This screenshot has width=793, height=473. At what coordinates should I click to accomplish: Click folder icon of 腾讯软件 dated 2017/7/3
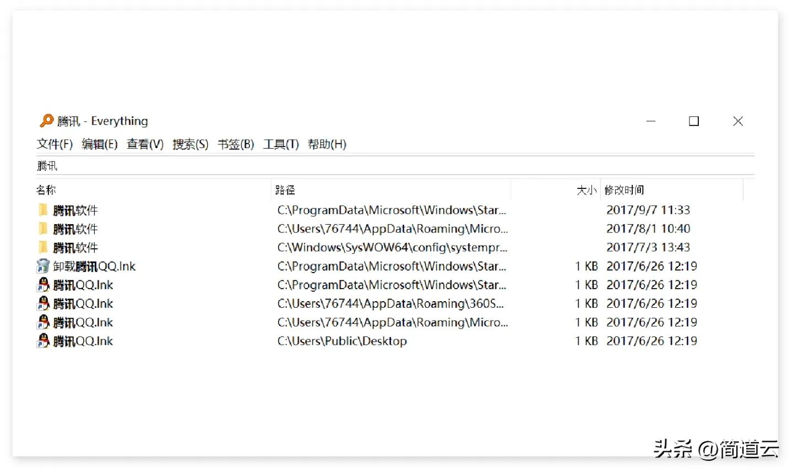point(43,247)
